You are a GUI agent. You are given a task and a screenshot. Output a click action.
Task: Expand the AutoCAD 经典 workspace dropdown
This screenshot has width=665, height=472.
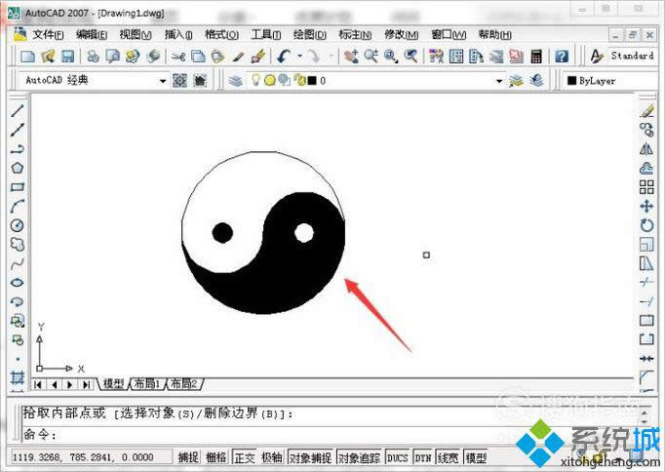[x=163, y=81]
